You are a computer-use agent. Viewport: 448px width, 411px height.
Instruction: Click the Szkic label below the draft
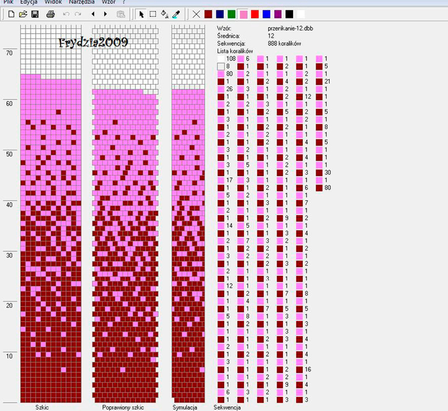tap(42, 407)
